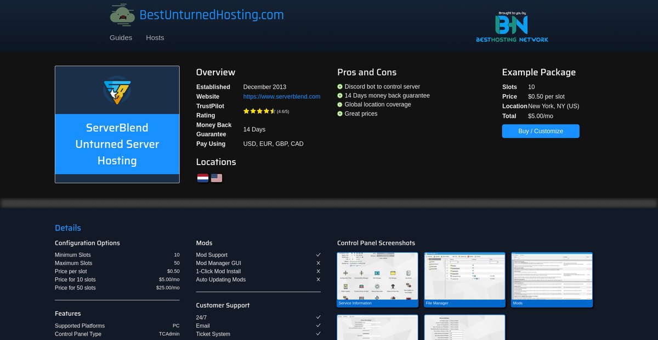Click the Established date December 2013

coord(265,87)
